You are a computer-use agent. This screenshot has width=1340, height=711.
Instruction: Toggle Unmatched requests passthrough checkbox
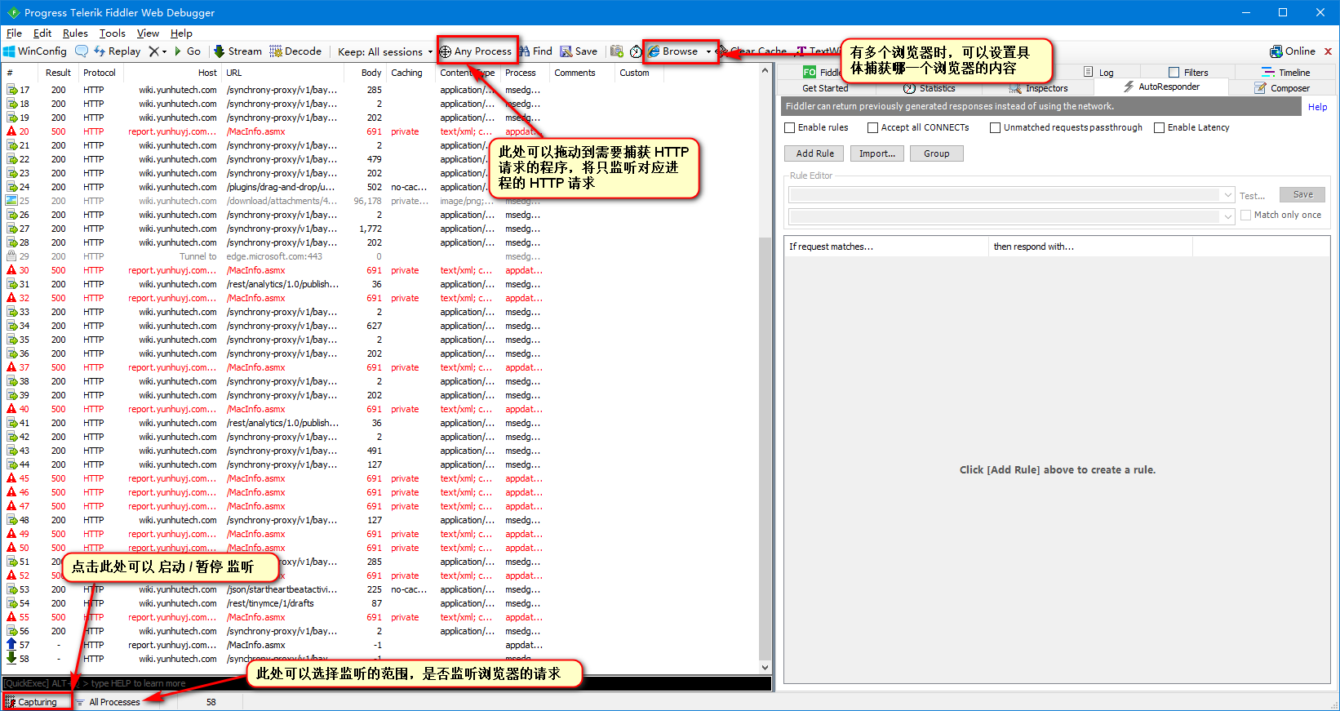[x=995, y=127]
